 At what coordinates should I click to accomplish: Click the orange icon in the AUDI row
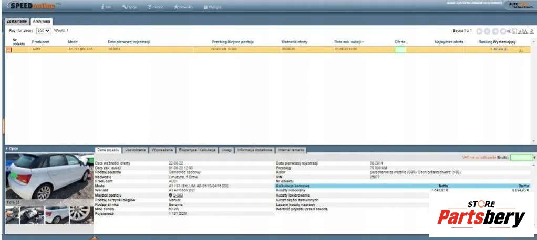tap(8, 50)
